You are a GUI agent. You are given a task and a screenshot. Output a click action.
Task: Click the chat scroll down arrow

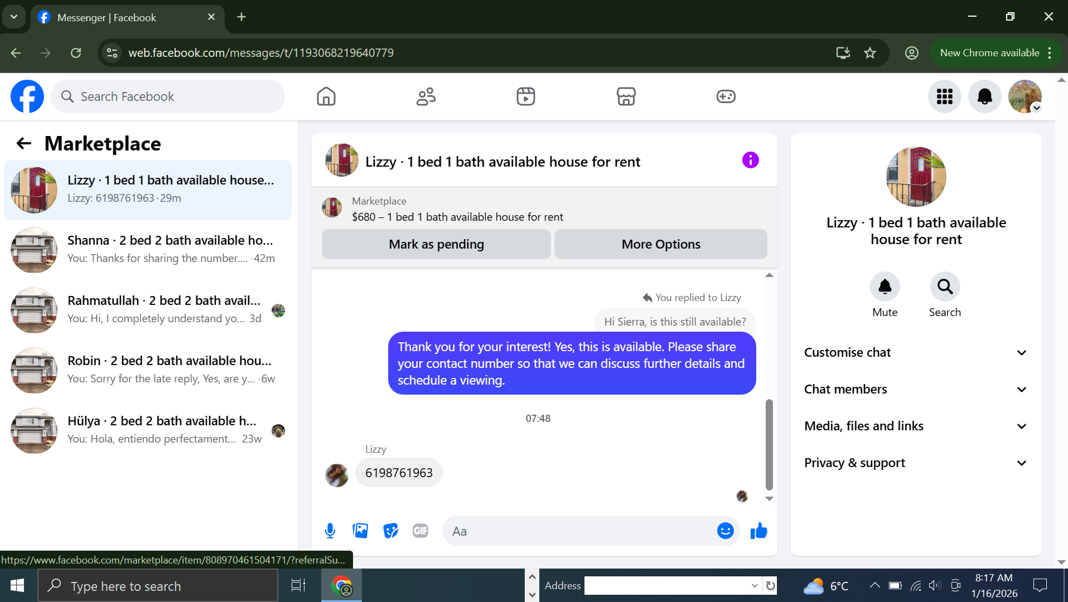click(769, 499)
